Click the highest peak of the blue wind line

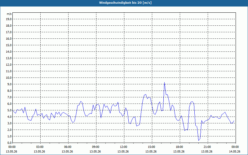tap(165, 82)
